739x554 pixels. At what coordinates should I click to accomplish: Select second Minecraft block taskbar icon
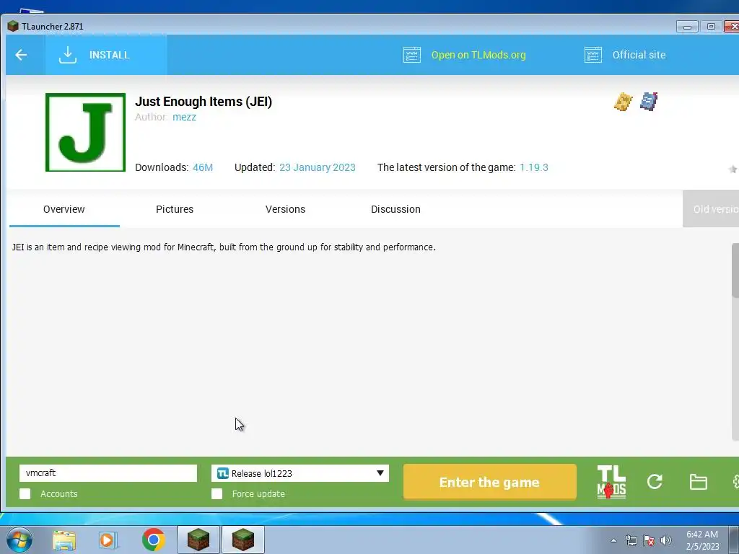click(243, 540)
